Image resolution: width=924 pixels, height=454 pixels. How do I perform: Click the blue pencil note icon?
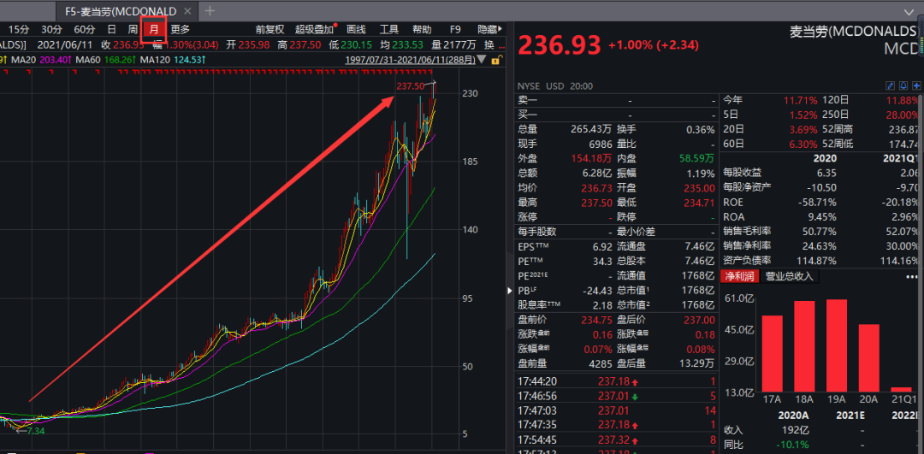coord(891,86)
